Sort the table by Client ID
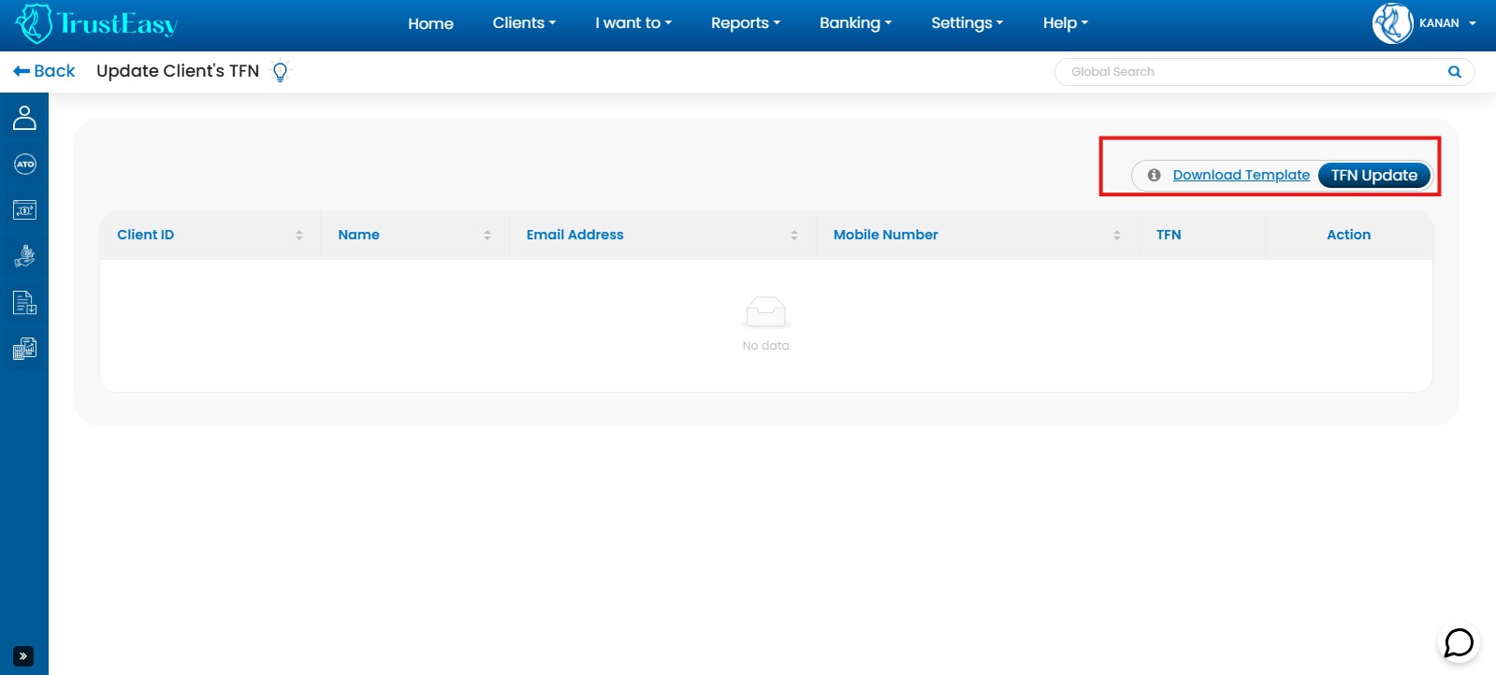Screen dimensions: 1496x675 (x=298, y=236)
